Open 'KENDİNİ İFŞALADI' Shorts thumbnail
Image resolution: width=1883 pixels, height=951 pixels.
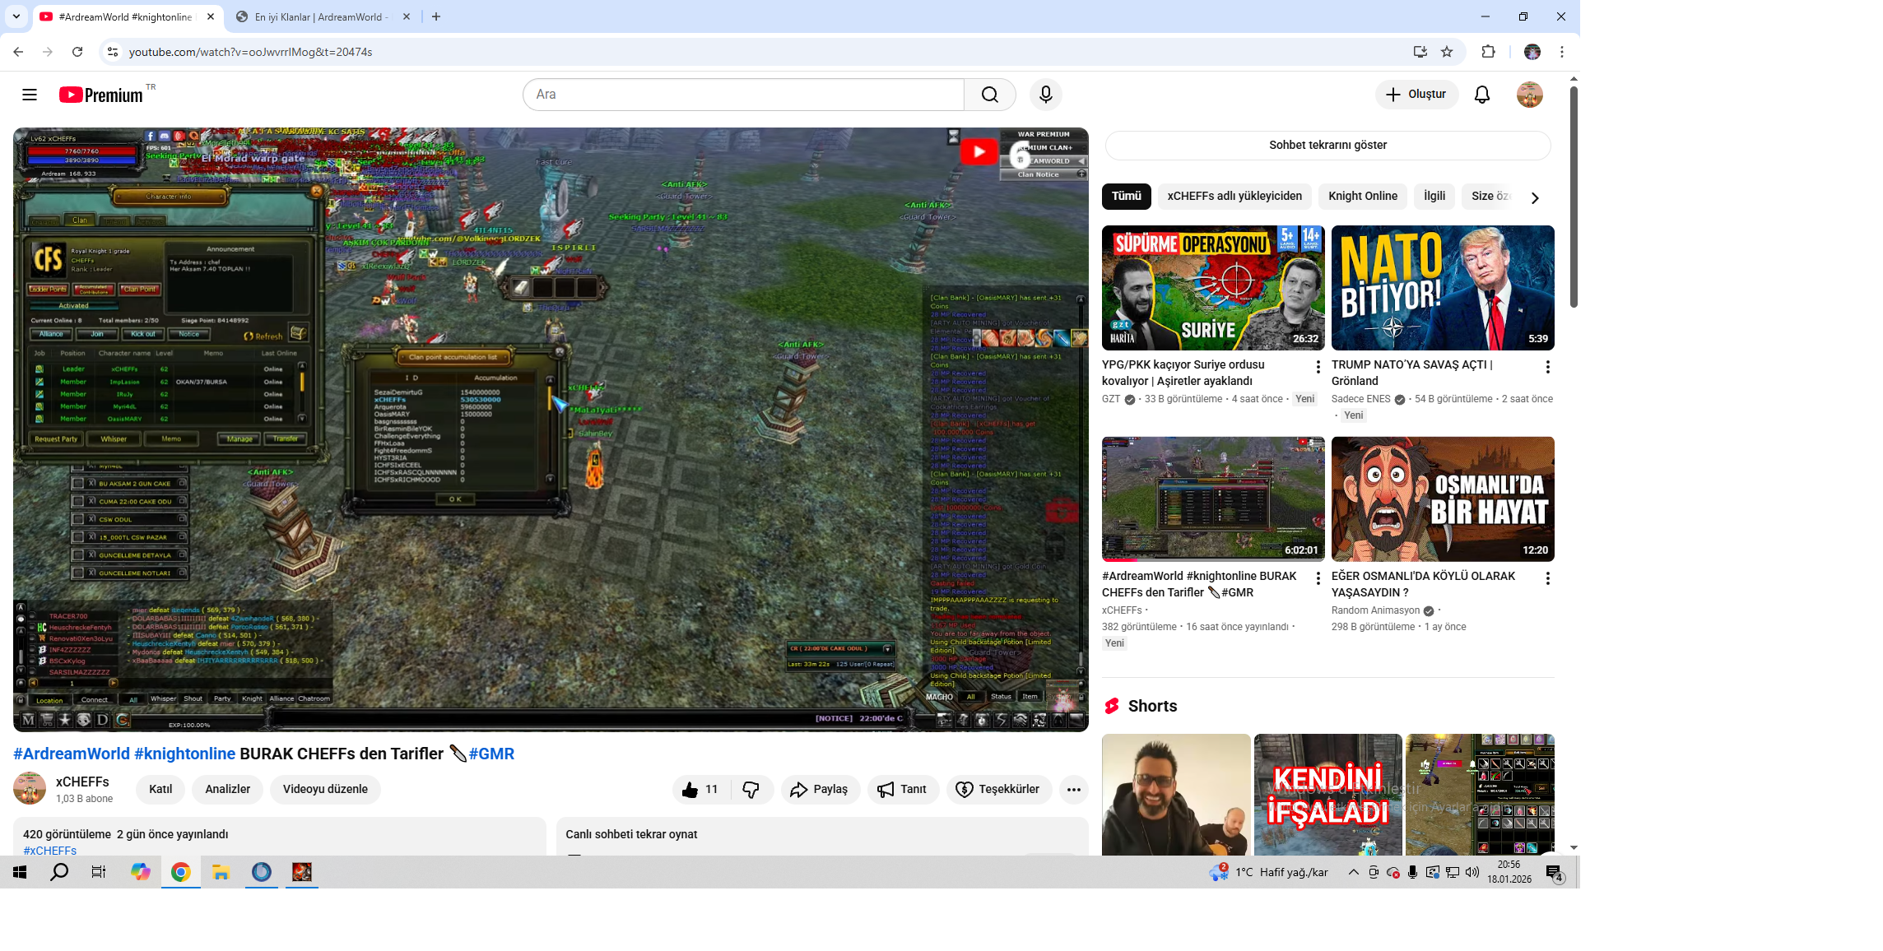pyautogui.click(x=1327, y=795)
